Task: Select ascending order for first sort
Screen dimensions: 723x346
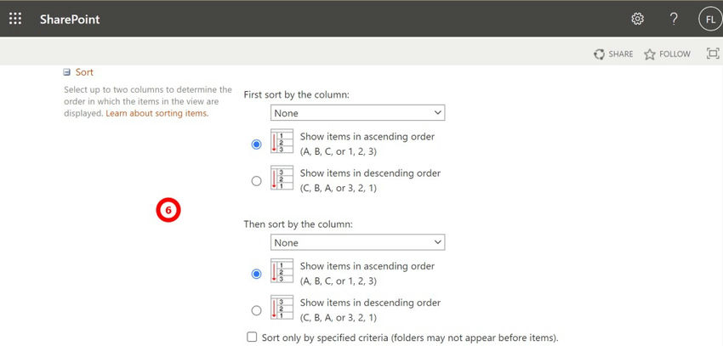Action: [x=257, y=145]
